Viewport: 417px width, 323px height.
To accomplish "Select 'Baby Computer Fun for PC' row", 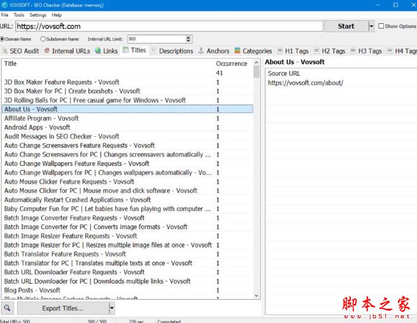I will (127, 209).
